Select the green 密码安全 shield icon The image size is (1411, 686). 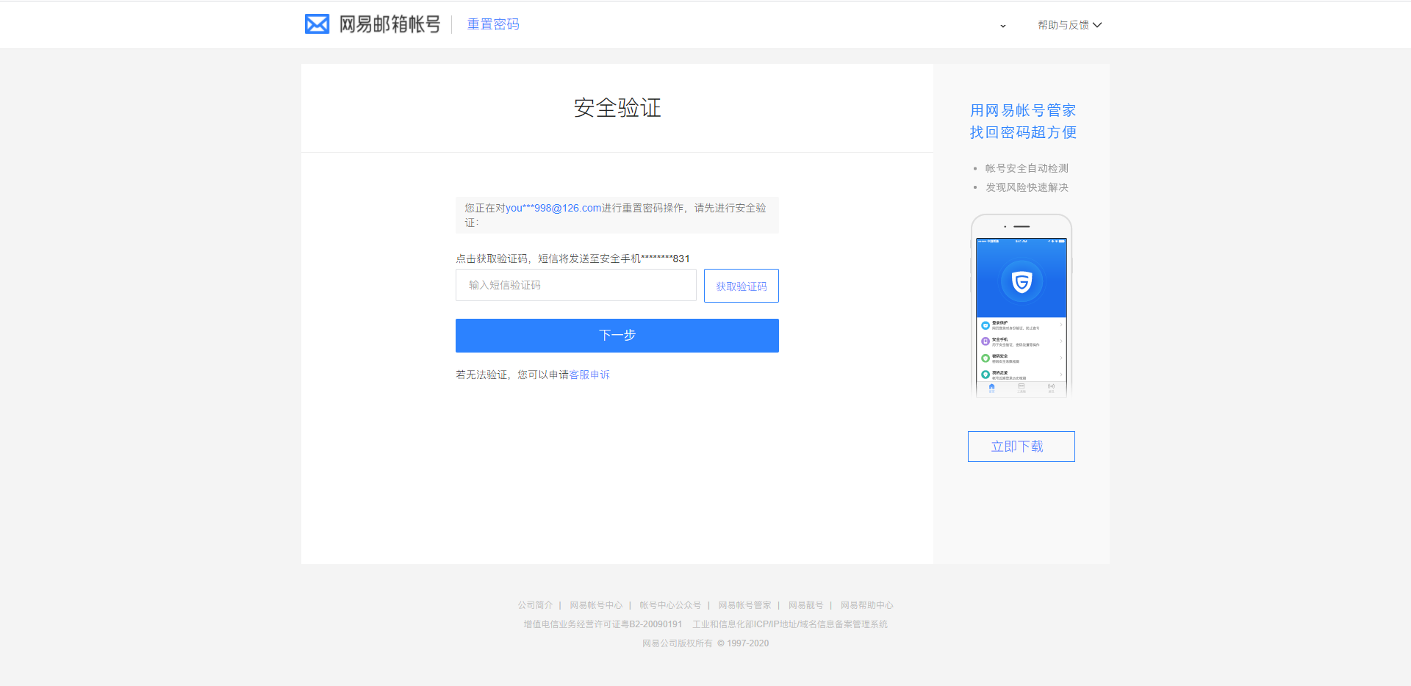pos(985,358)
